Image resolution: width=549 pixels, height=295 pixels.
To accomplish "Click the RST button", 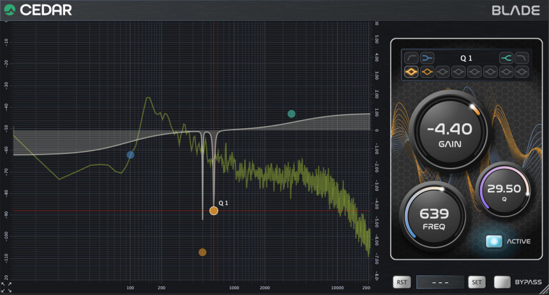I will pyautogui.click(x=402, y=282).
